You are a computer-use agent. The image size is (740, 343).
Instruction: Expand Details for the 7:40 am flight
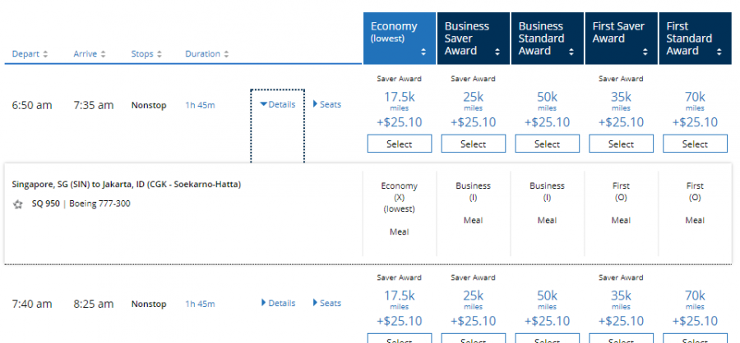(x=278, y=303)
